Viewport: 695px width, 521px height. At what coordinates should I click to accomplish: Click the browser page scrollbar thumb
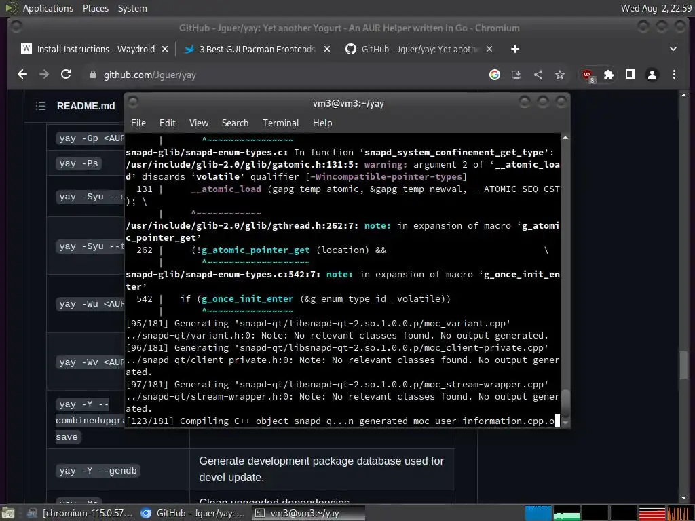click(683, 365)
